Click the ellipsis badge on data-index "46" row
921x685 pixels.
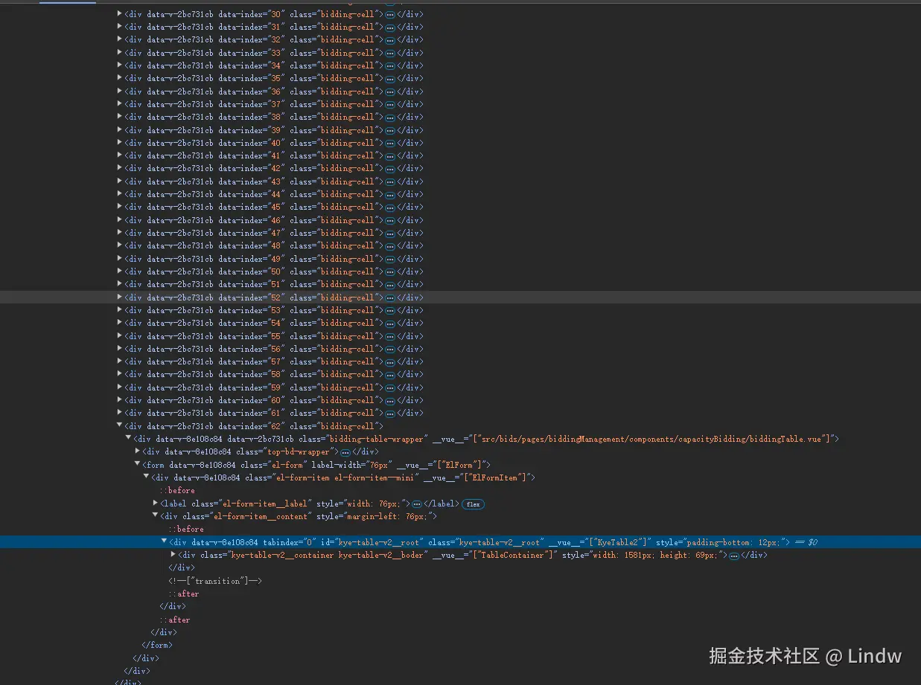(389, 220)
